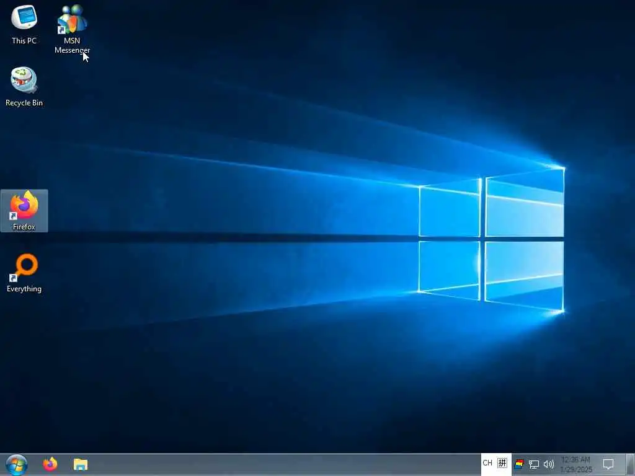Viewport: 635px width, 476px height.
Task: Select the MSN Messenger desktop shortcut
Action: click(x=72, y=29)
